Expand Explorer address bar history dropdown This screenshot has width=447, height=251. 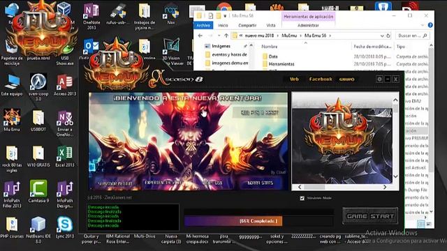tap(382, 36)
